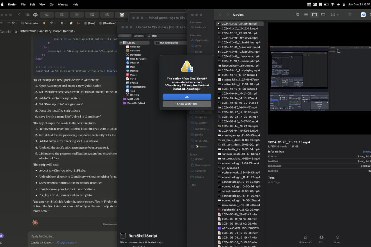The width and height of the screenshot is (371, 247).
Task: Go forward in the Finder Movies window
Action: pos(228,15)
